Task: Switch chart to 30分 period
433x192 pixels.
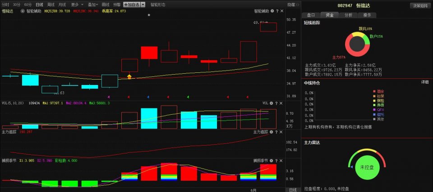Action: pos(17,4)
